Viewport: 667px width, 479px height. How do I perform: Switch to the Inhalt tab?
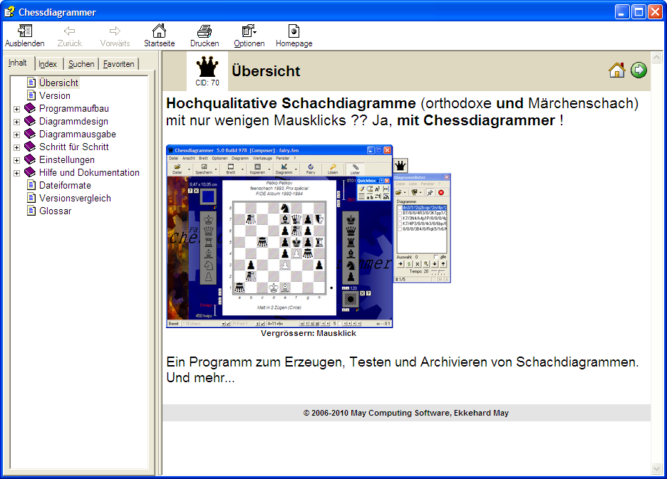click(17, 63)
